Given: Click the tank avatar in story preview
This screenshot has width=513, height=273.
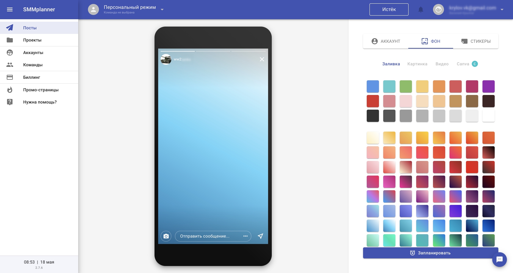Looking at the screenshot, I should [x=166, y=59].
